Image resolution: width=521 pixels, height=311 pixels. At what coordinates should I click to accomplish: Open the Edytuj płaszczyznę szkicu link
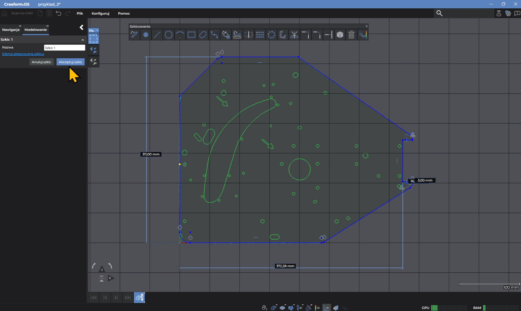coord(23,54)
